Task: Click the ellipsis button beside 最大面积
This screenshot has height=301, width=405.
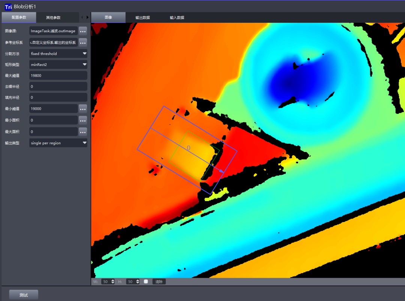Action: pyautogui.click(x=83, y=132)
